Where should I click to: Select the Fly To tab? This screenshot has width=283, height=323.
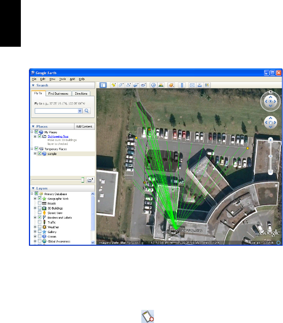tap(38, 93)
